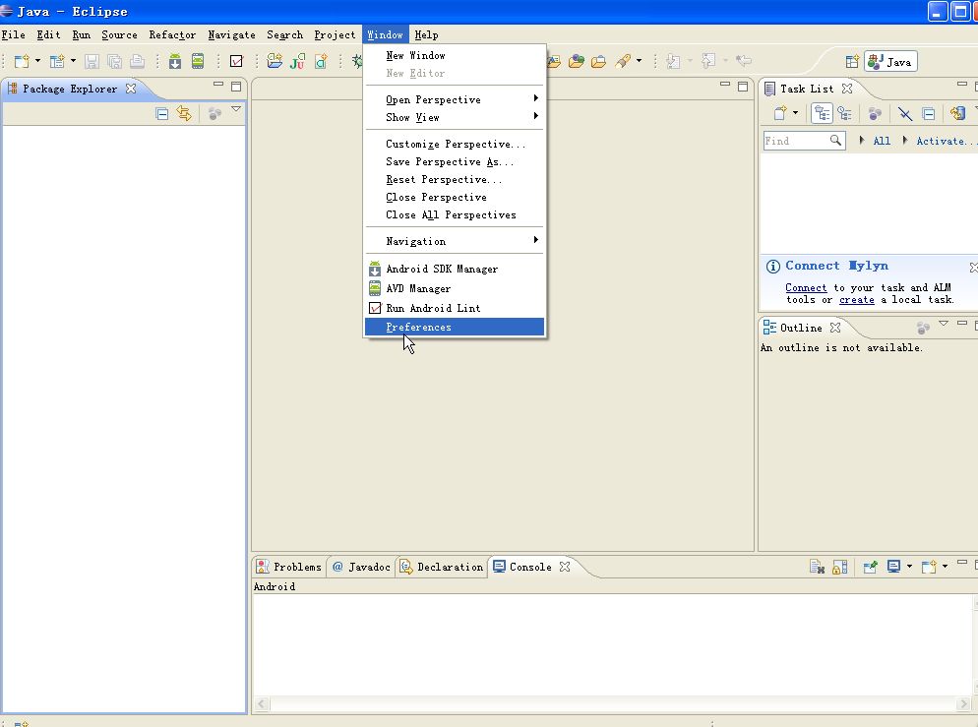Choose Save Perspective As from the menu
Image resolution: width=978 pixels, height=727 pixels.
[455, 161]
